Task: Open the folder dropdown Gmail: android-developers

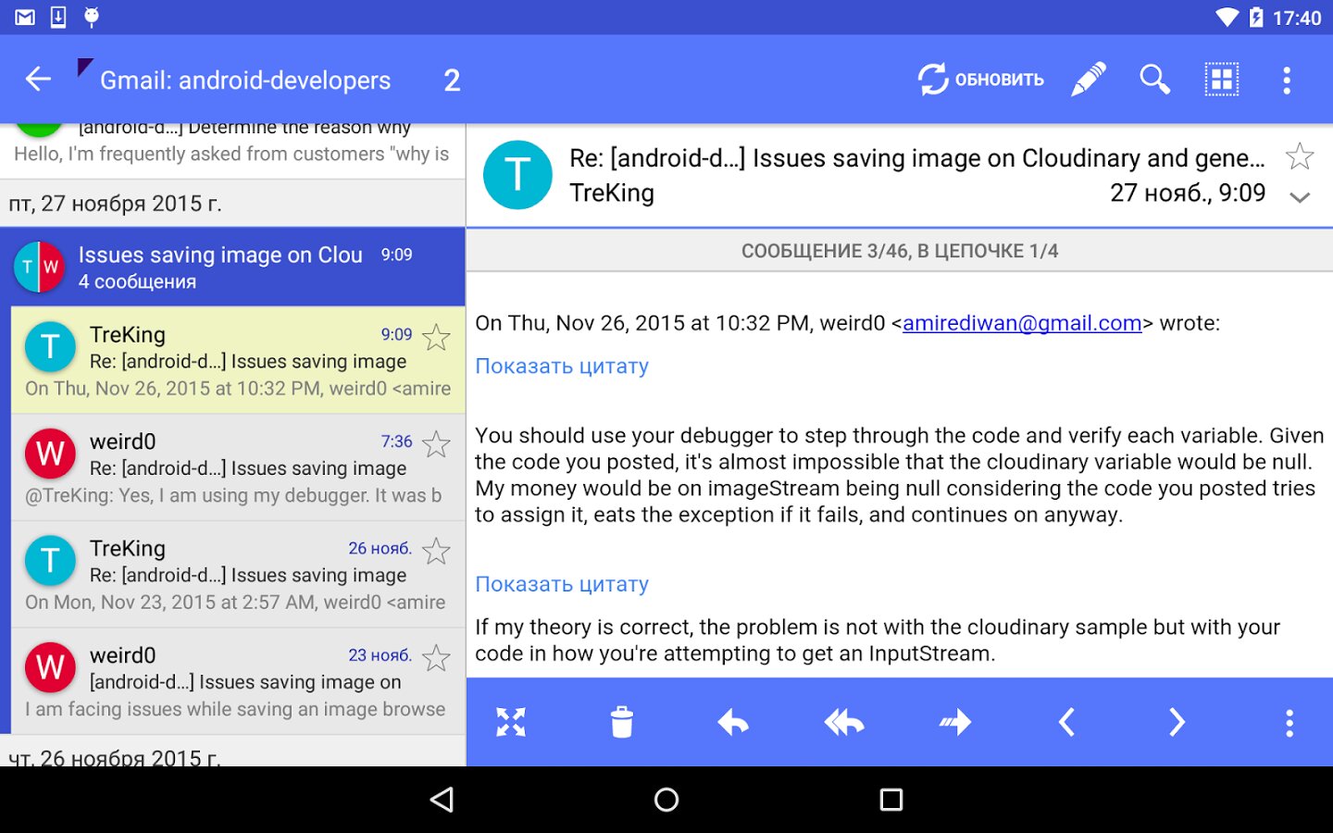Action: click(245, 81)
